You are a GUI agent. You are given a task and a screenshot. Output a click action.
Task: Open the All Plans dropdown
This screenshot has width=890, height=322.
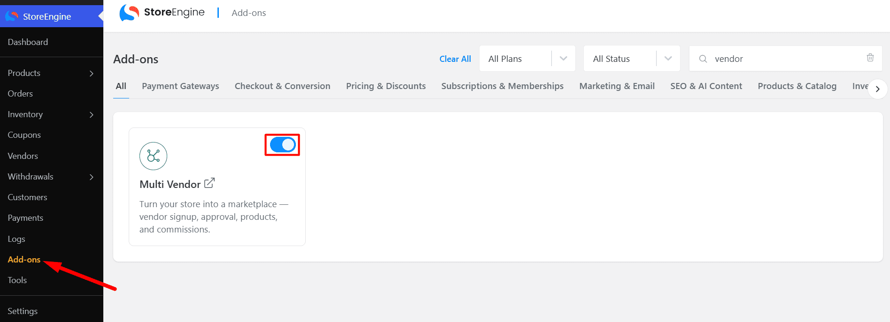[x=527, y=59]
